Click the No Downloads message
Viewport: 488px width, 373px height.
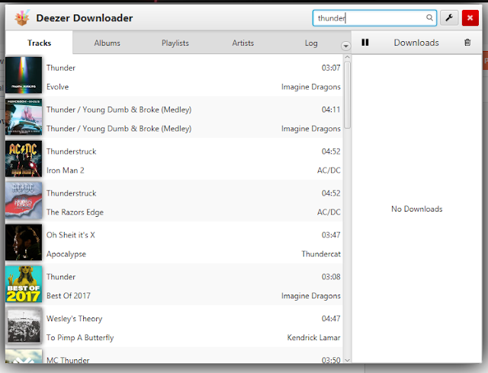click(x=417, y=209)
